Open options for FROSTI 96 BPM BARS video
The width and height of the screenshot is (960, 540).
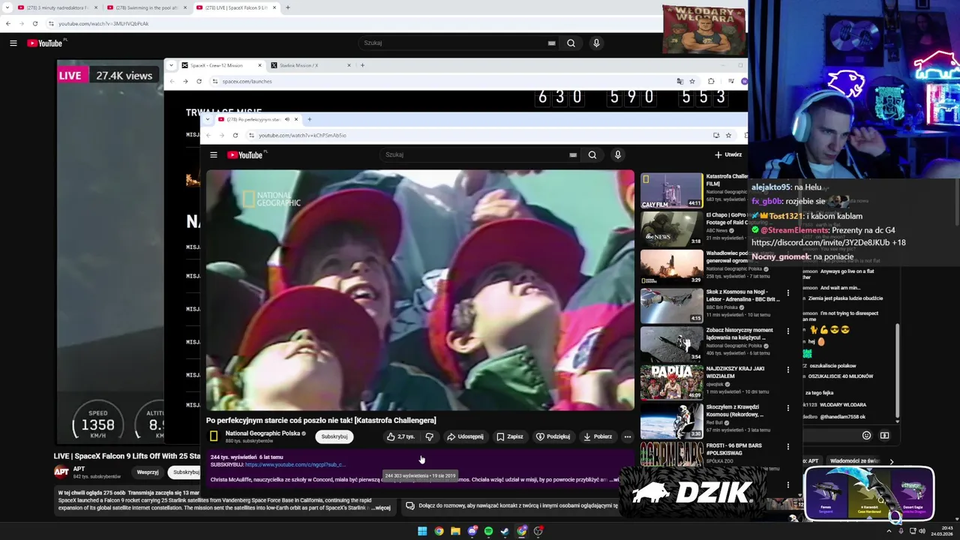click(x=787, y=446)
